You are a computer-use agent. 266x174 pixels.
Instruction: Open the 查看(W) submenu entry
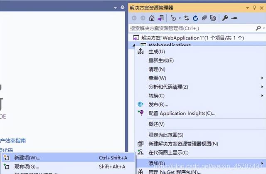pos(200,78)
